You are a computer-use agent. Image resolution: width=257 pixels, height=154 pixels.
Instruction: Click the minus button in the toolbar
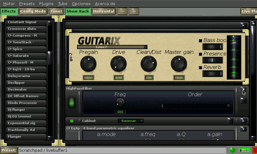tap(122, 11)
